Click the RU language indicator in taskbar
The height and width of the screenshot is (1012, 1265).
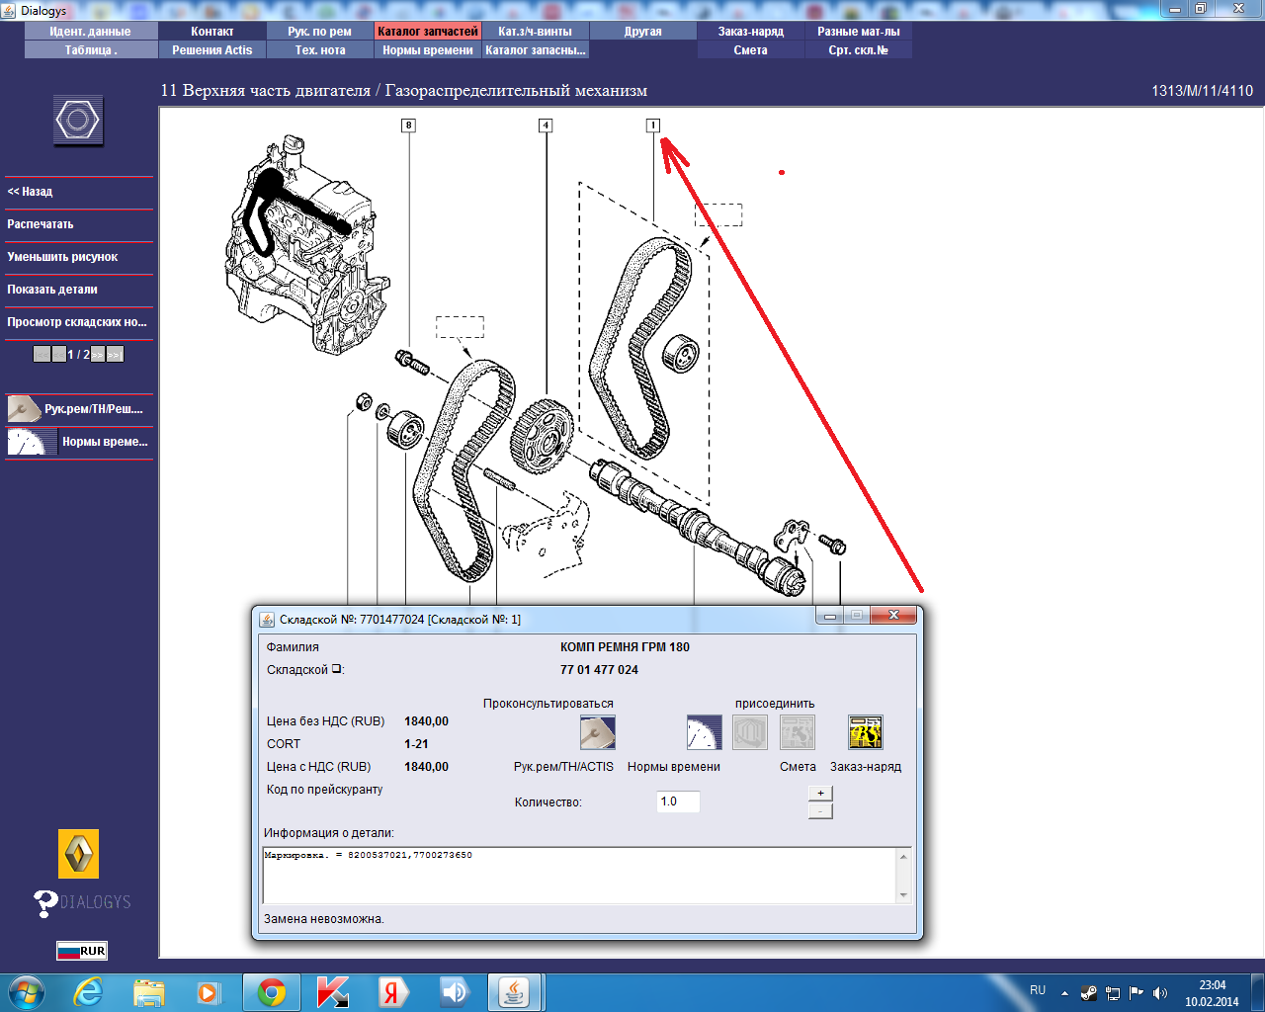click(x=1038, y=990)
